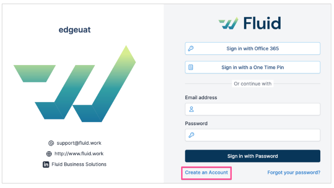Focus the Password input field

pyautogui.click(x=252, y=135)
